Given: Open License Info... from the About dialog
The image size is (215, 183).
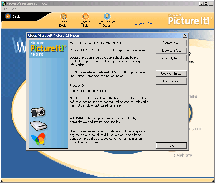Looking at the screenshot, I should pyautogui.click(x=171, y=51).
